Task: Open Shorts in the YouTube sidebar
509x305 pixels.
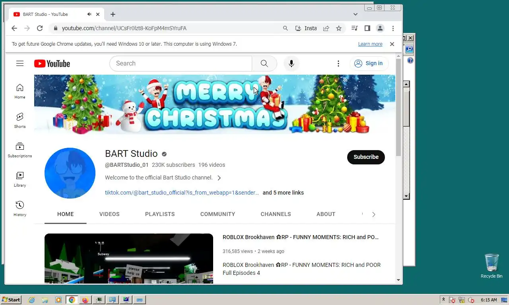Action: (20, 121)
